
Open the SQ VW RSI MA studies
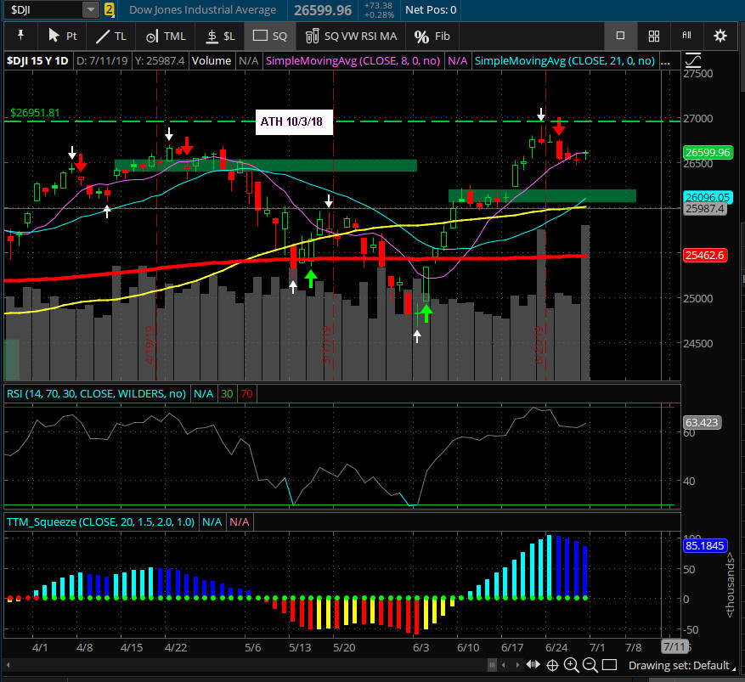tap(352, 36)
